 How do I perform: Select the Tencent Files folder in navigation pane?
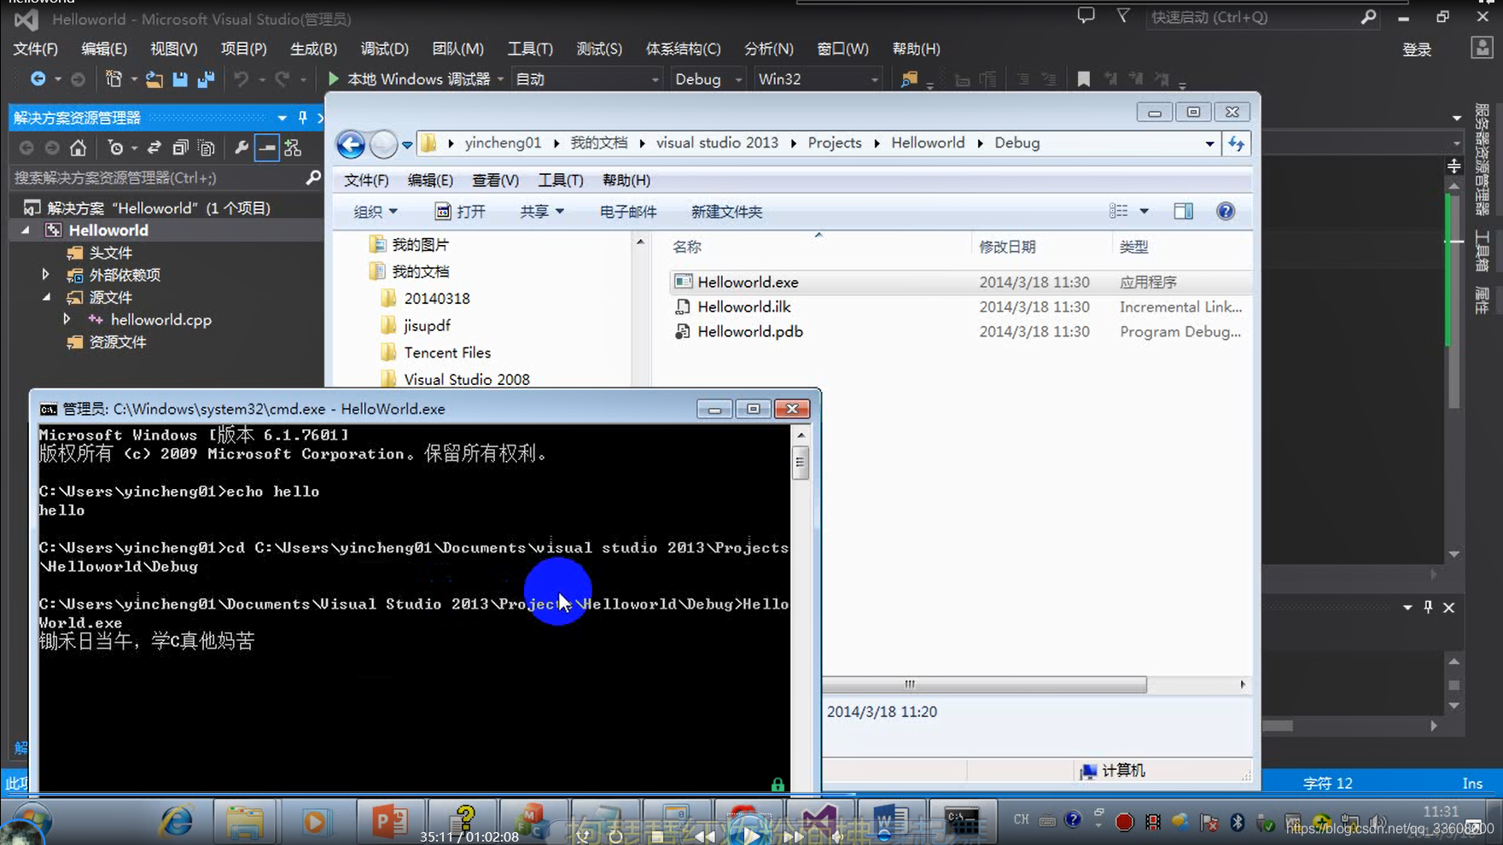(447, 353)
